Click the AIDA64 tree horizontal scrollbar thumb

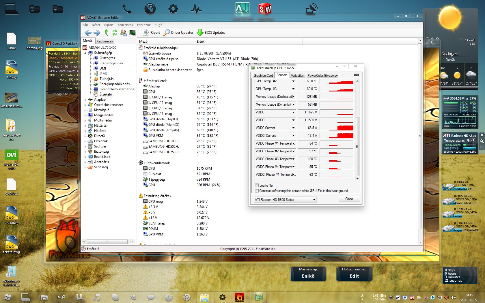[107, 242]
